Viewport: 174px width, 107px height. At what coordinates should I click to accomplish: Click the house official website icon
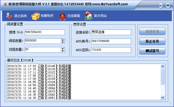(89, 16)
